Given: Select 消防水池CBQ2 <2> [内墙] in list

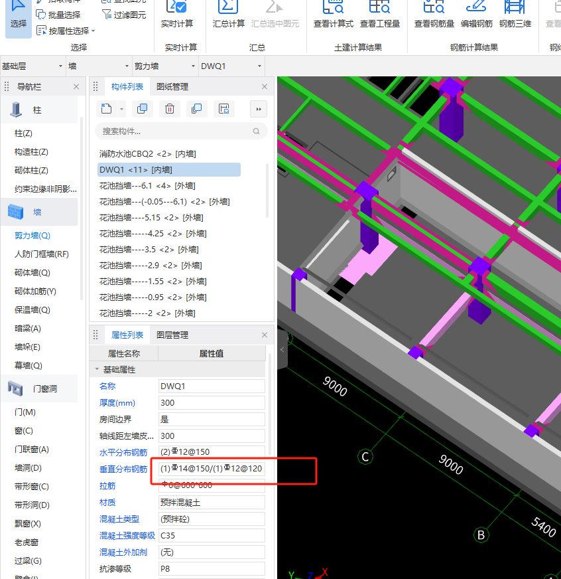Looking at the screenshot, I should [x=147, y=153].
